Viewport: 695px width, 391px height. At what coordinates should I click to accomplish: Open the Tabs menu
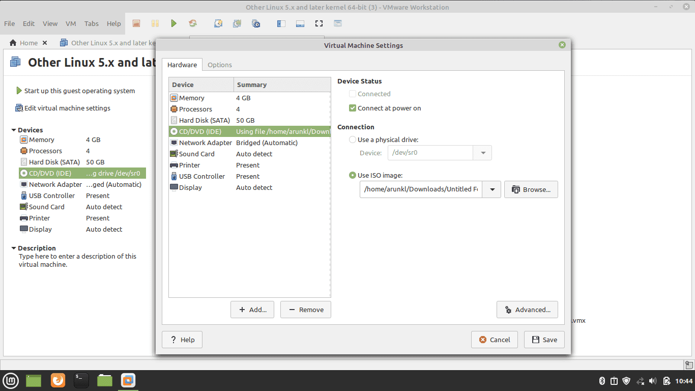[x=92, y=23]
